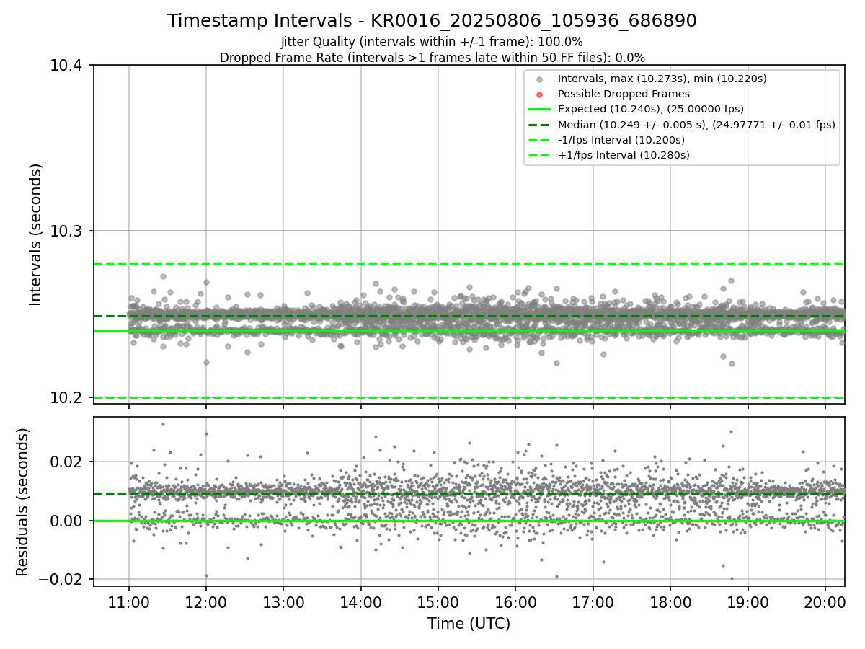
Task: Click the 16:00 time tick label
Action: [515, 601]
